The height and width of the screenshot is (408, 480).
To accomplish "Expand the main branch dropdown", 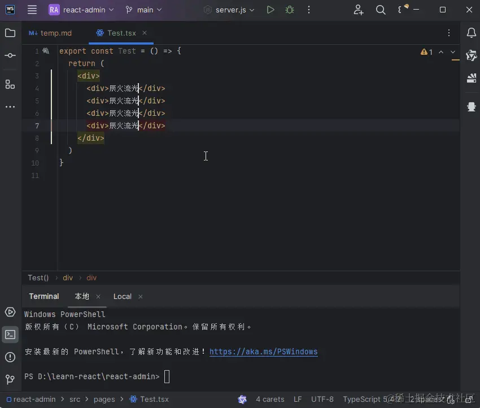I will click(144, 10).
